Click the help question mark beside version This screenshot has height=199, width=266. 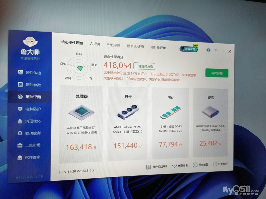(x=92, y=171)
